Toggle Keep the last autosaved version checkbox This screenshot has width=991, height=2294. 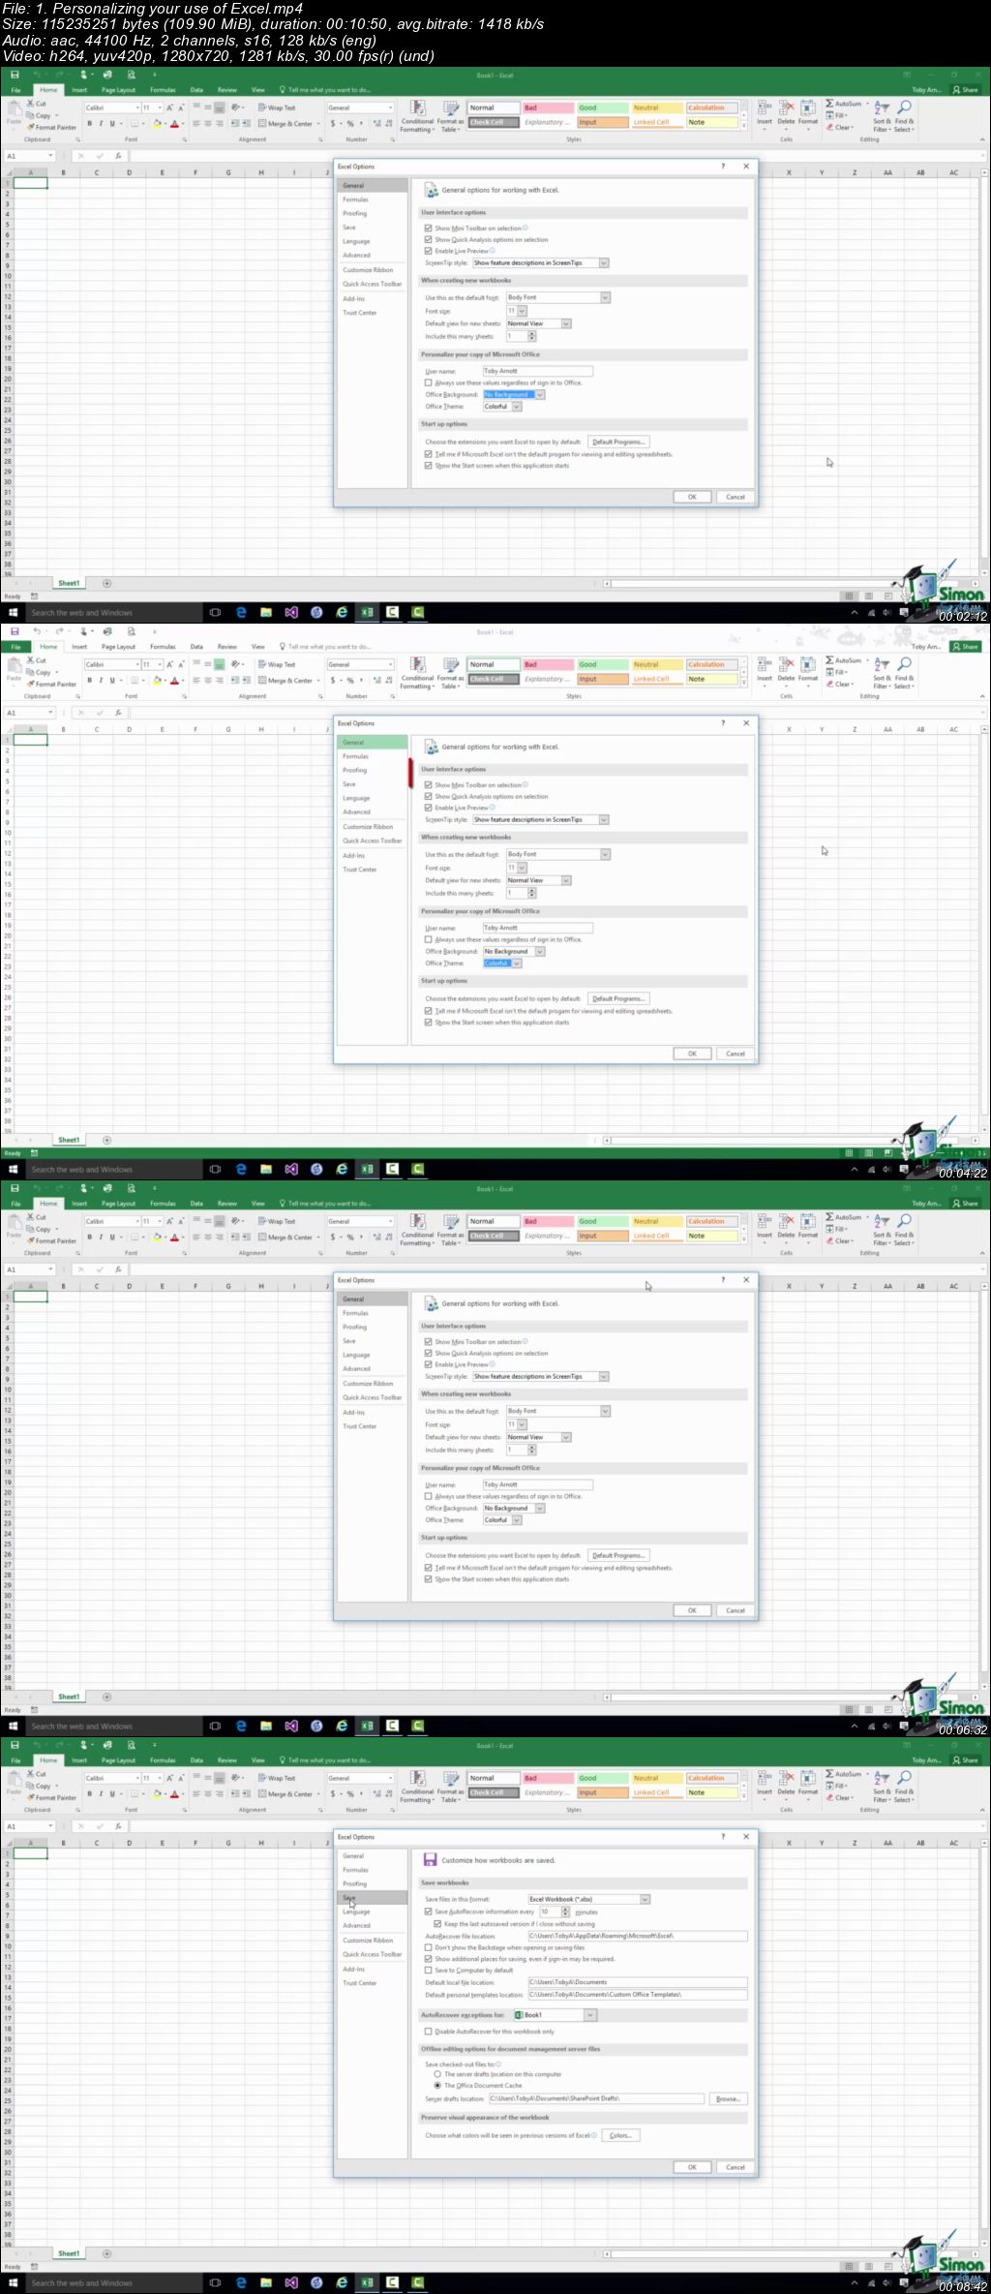click(437, 1924)
